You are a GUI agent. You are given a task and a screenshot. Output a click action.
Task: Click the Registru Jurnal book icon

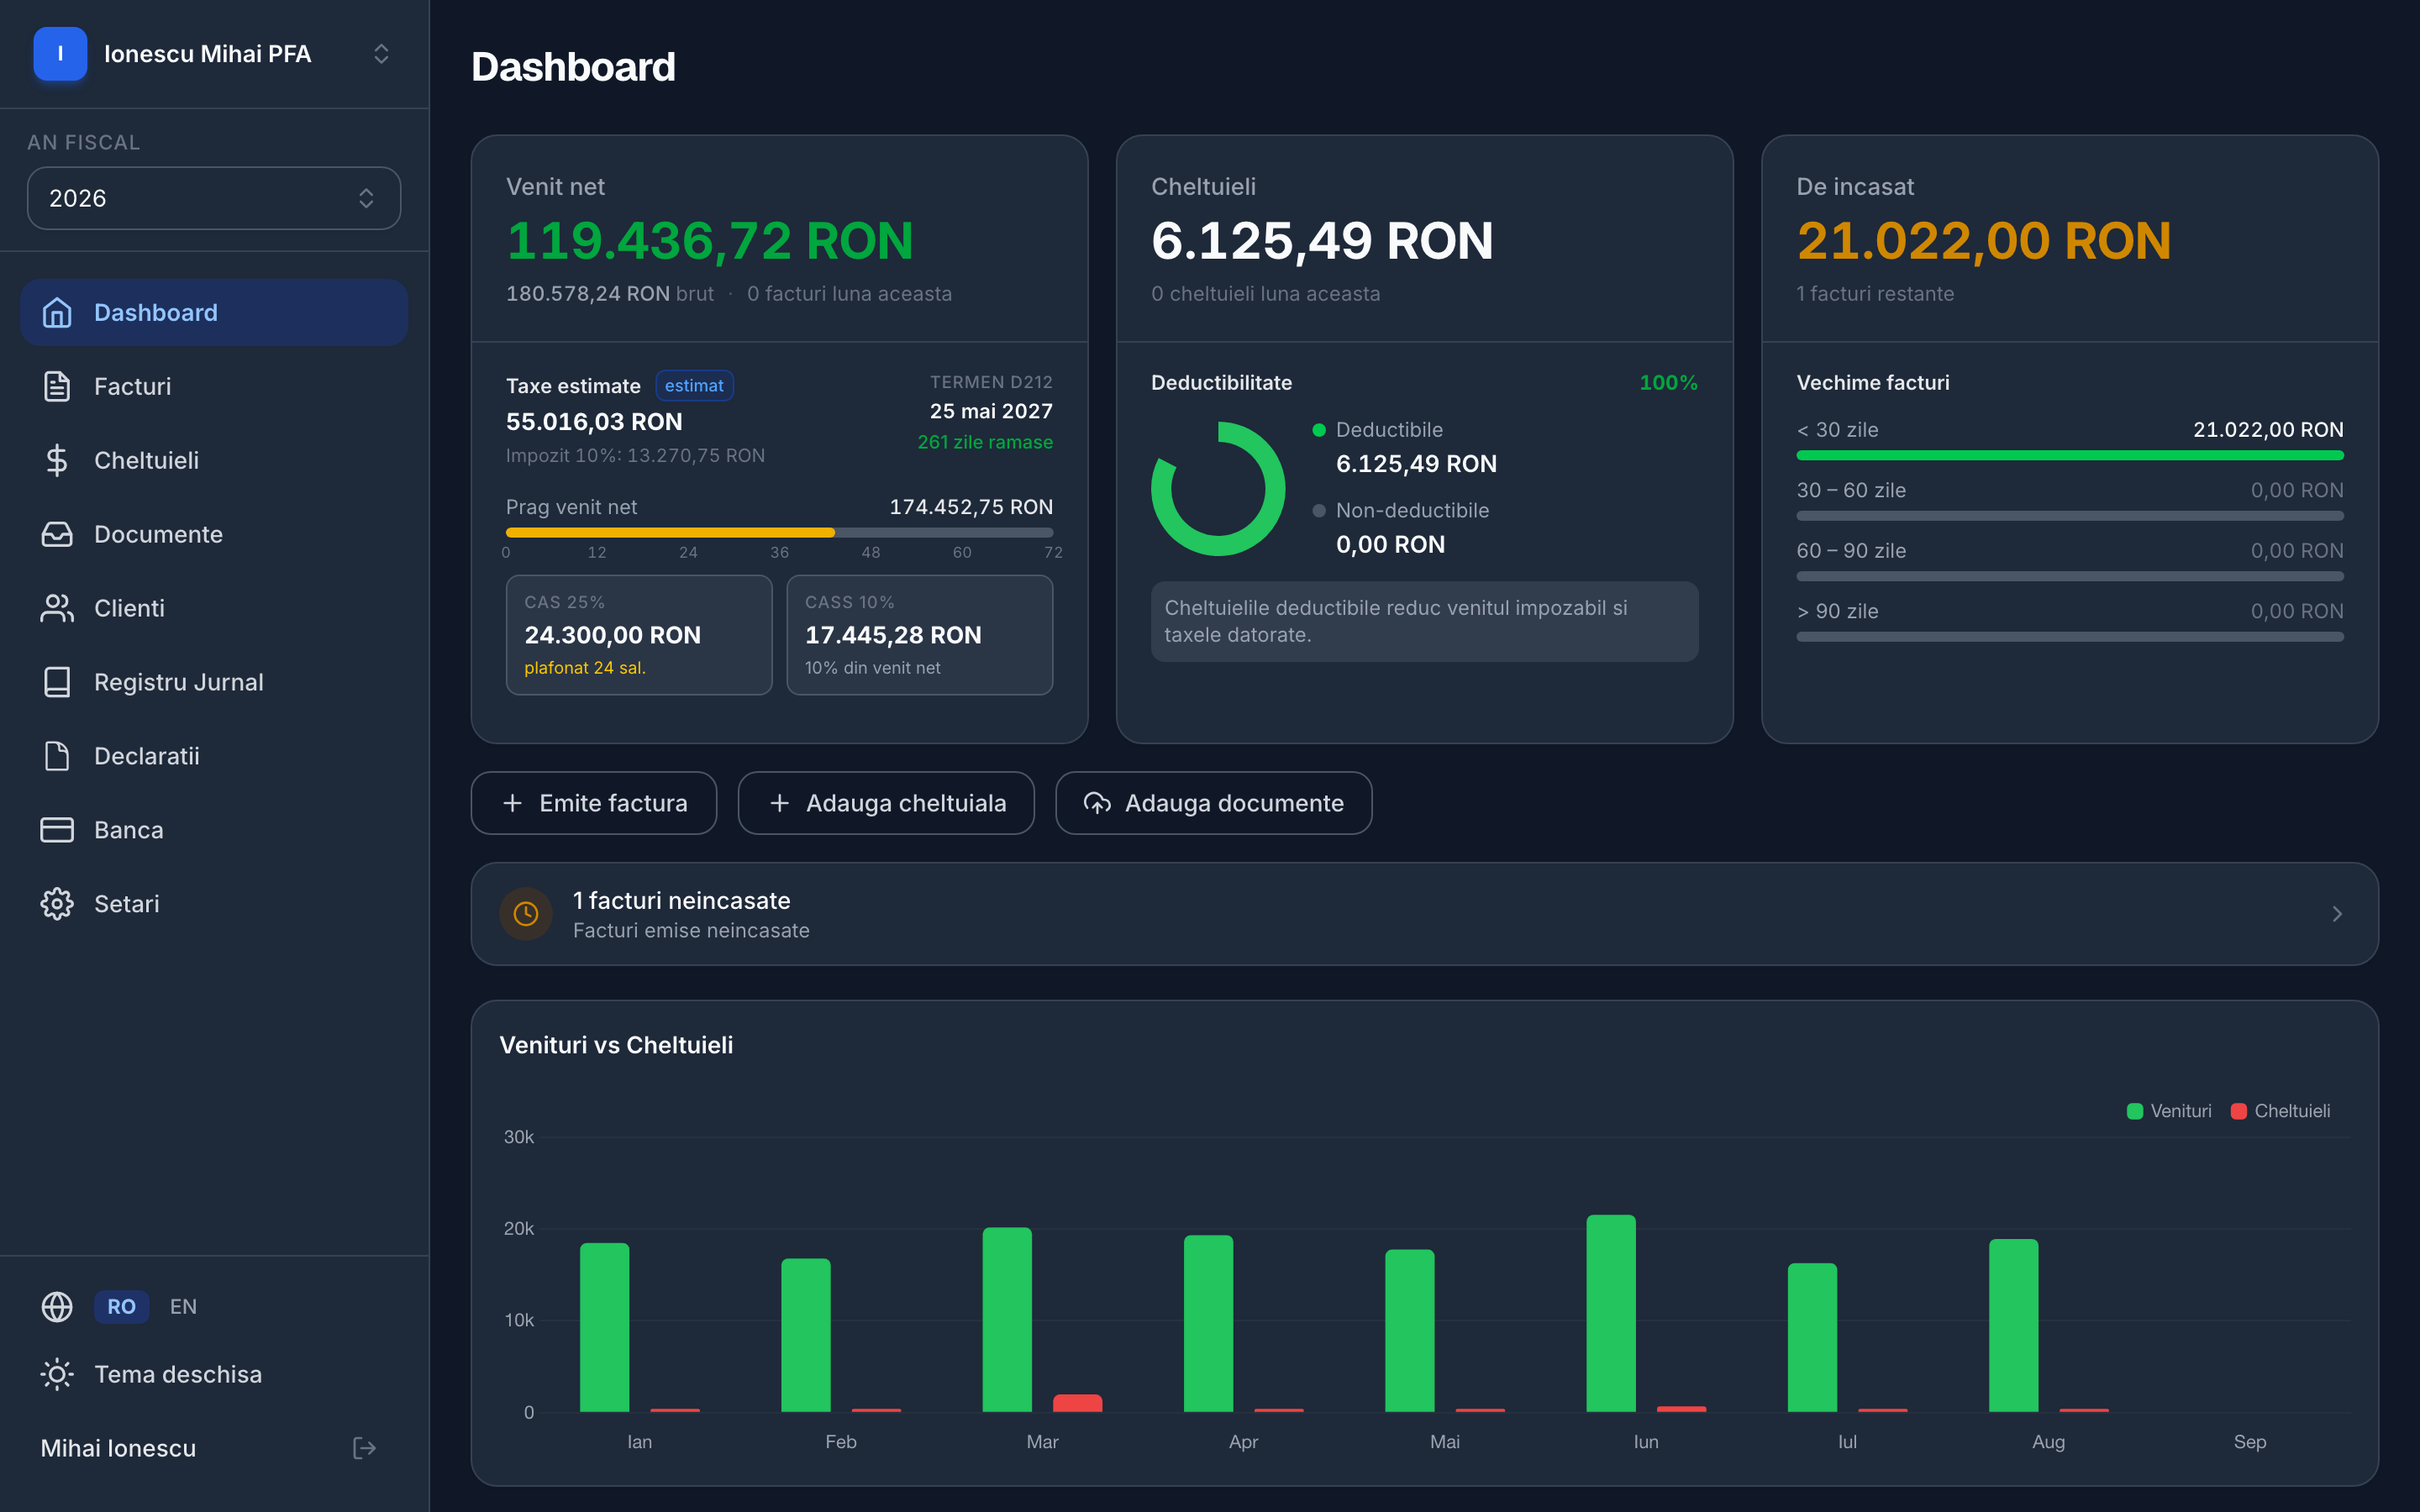pyautogui.click(x=57, y=683)
